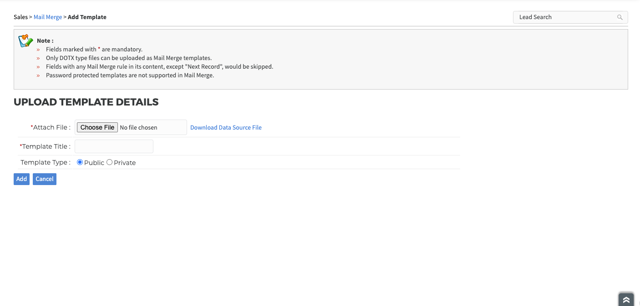The height and width of the screenshot is (306, 640).
Task: Click the Add Template breadcrumb entry
Action: (87, 17)
